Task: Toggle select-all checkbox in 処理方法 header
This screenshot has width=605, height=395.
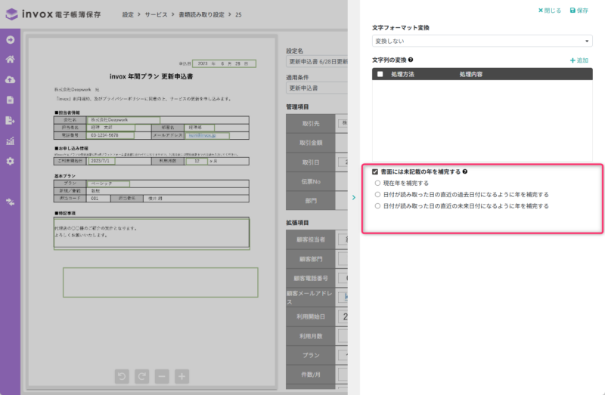Action: [380, 74]
